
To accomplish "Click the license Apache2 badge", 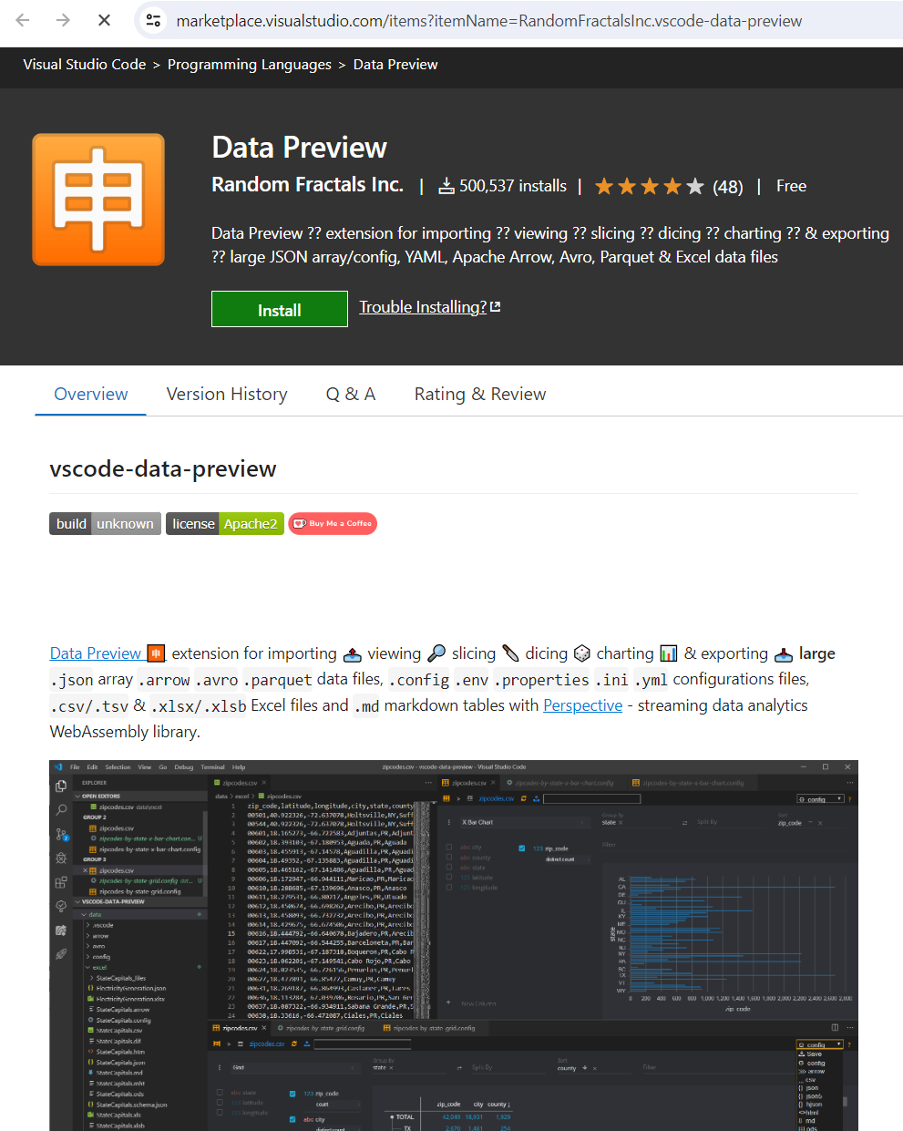I will click(225, 523).
